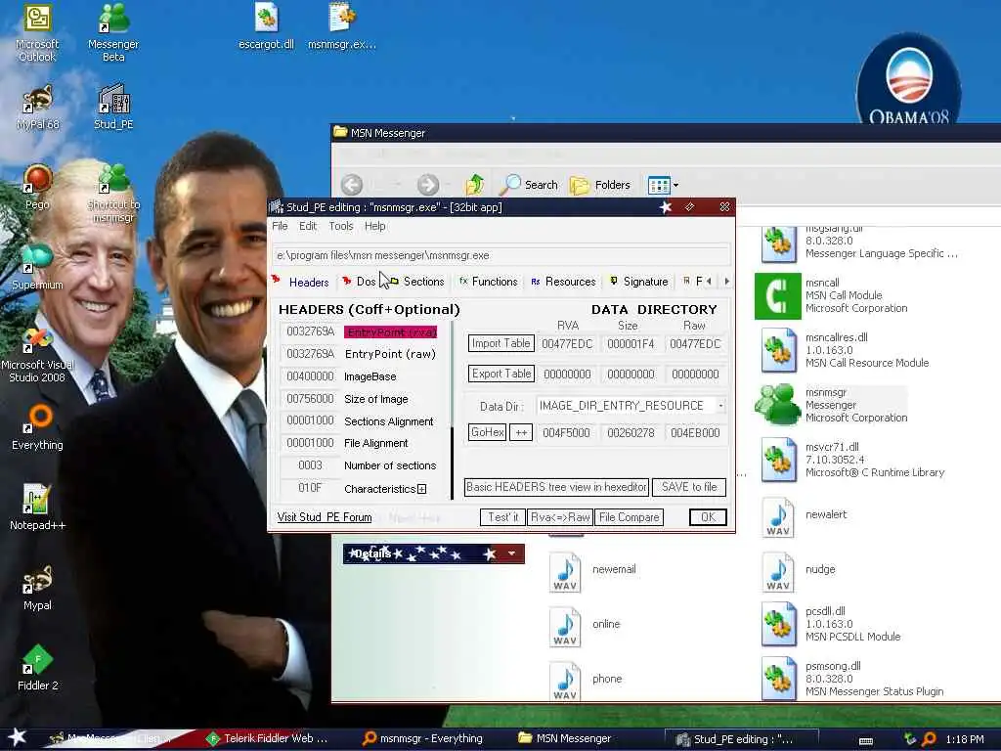The width and height of the screenshot is (1001, 751).
Task: Click the Forward arrow in MSN Messenger window
Action: pyautogui.click(x=428, y=185)
